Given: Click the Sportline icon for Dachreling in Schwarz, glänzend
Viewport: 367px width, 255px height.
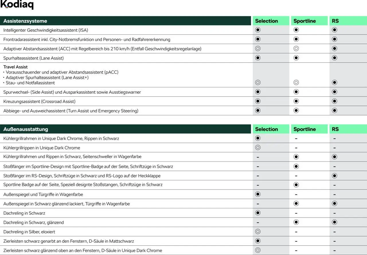Looking at the screenshot, I should [296, 222].
